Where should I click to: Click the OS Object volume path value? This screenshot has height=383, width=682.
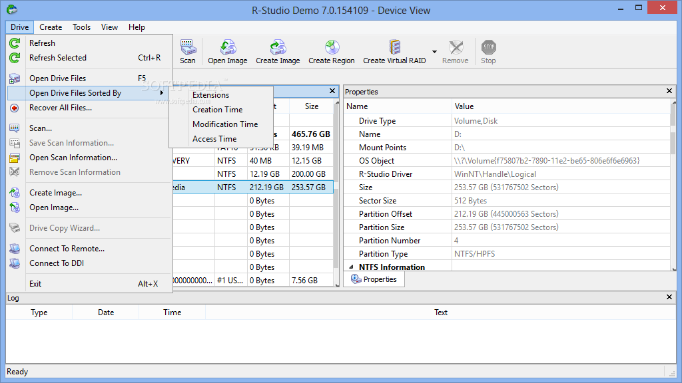547,161
